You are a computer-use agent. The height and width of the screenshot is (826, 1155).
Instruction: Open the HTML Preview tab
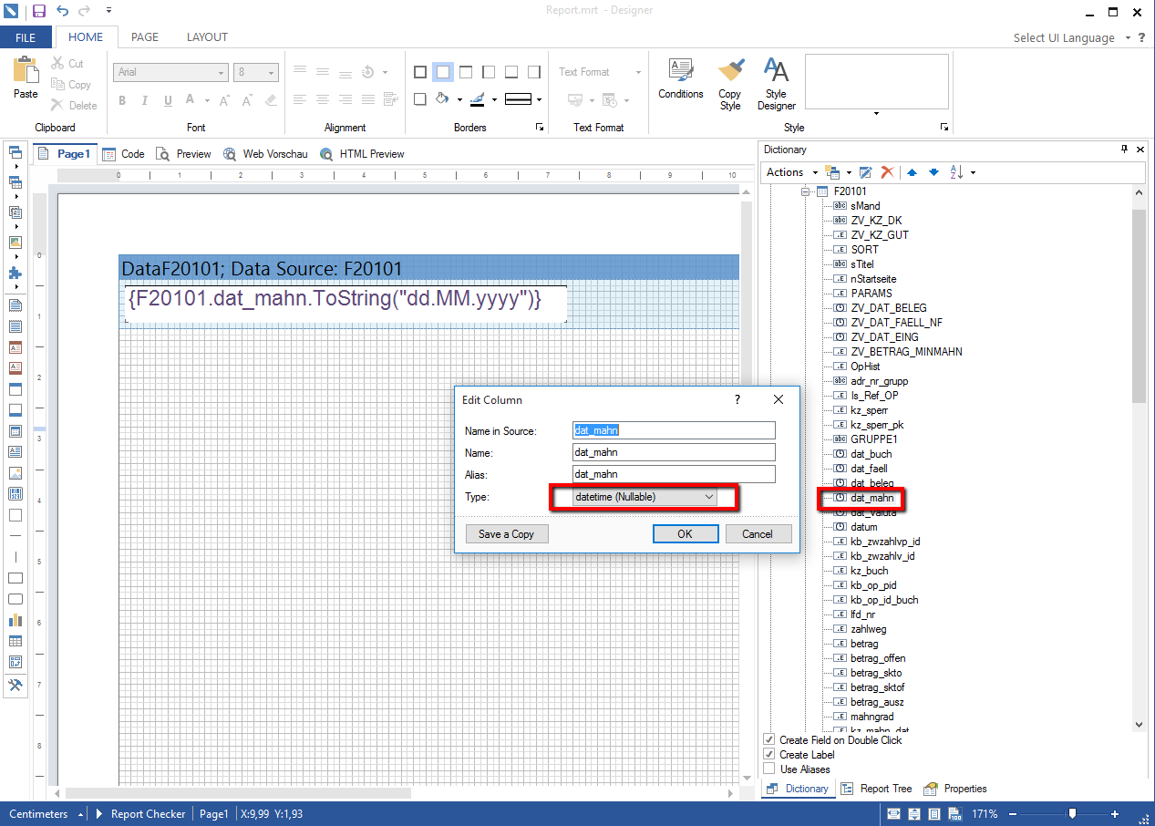(x=362, y=154)
